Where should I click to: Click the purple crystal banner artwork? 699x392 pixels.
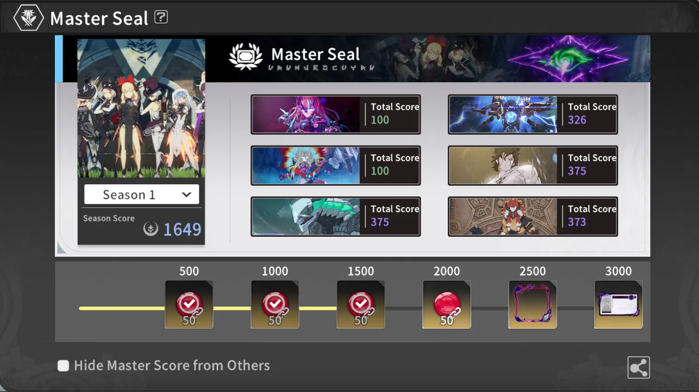coord(568,59)
